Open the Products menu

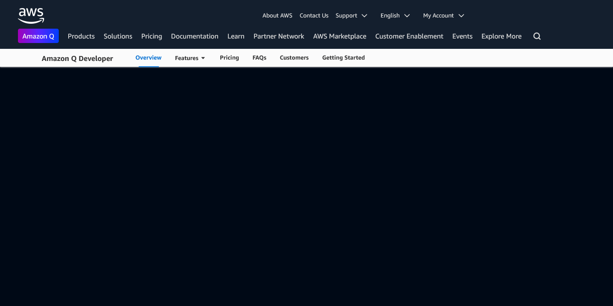[81, 36]
